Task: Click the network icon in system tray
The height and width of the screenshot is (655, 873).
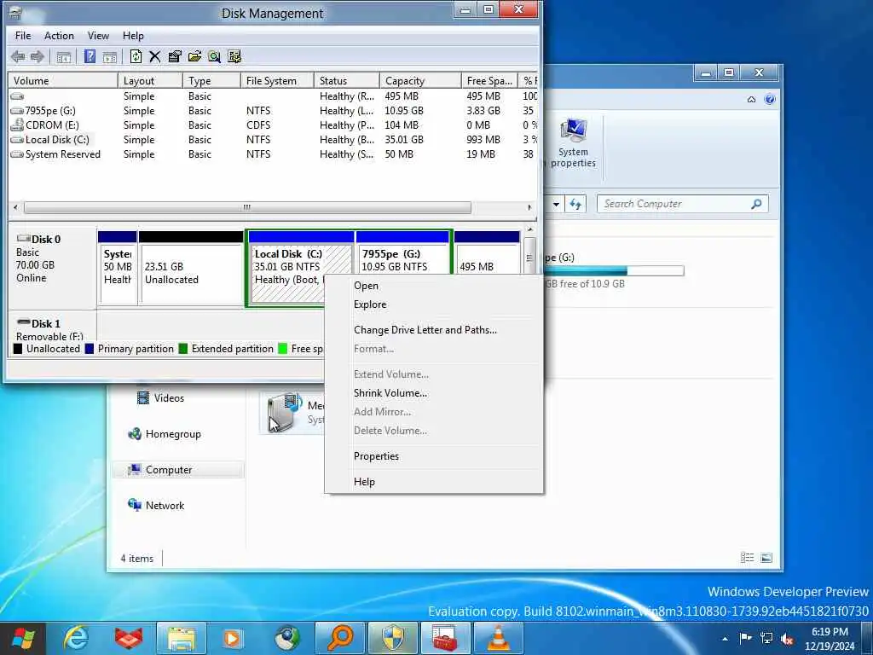Action: (x=766, y=638)
